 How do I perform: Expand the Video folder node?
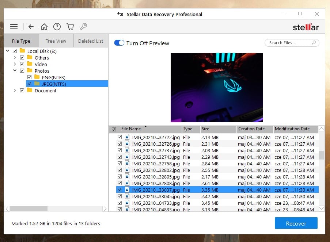click(x=15, y=64)
